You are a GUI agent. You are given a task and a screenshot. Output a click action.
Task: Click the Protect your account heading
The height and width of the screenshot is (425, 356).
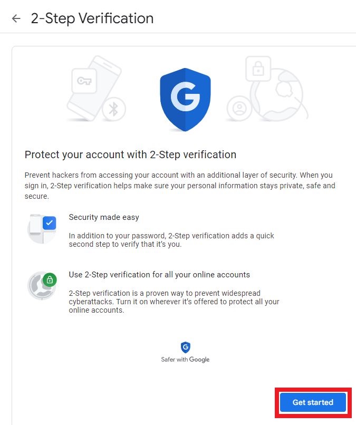[x=130, y=154]
